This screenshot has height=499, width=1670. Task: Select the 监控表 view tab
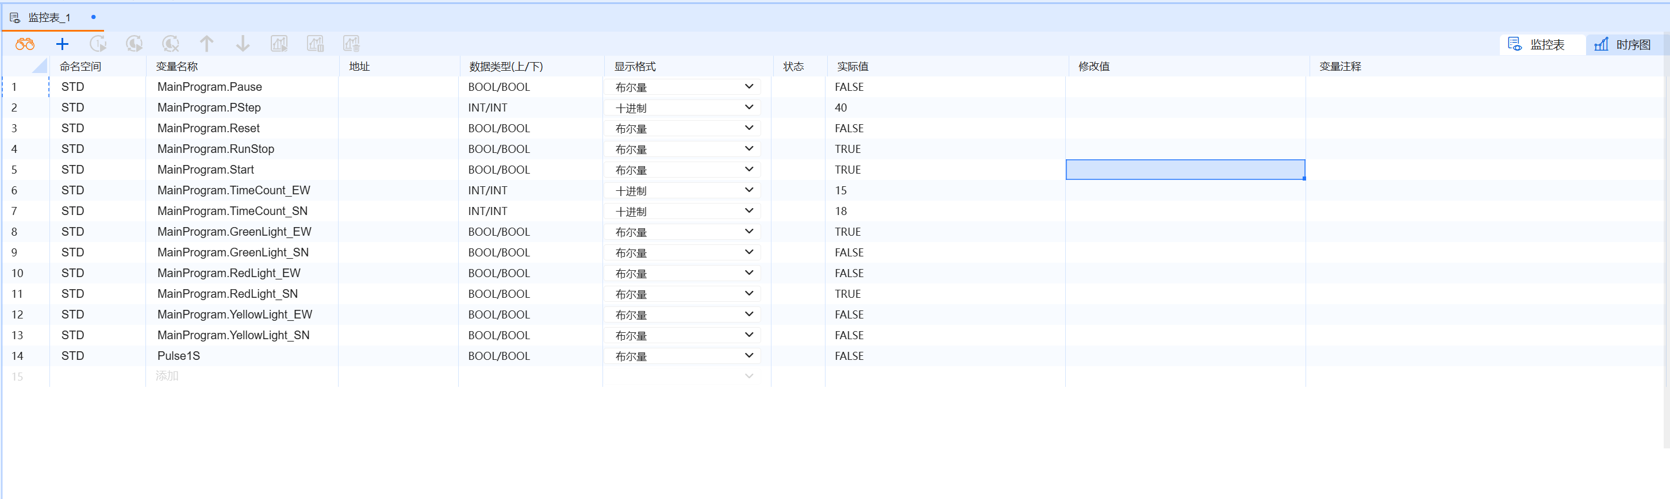click(1537, 45)
